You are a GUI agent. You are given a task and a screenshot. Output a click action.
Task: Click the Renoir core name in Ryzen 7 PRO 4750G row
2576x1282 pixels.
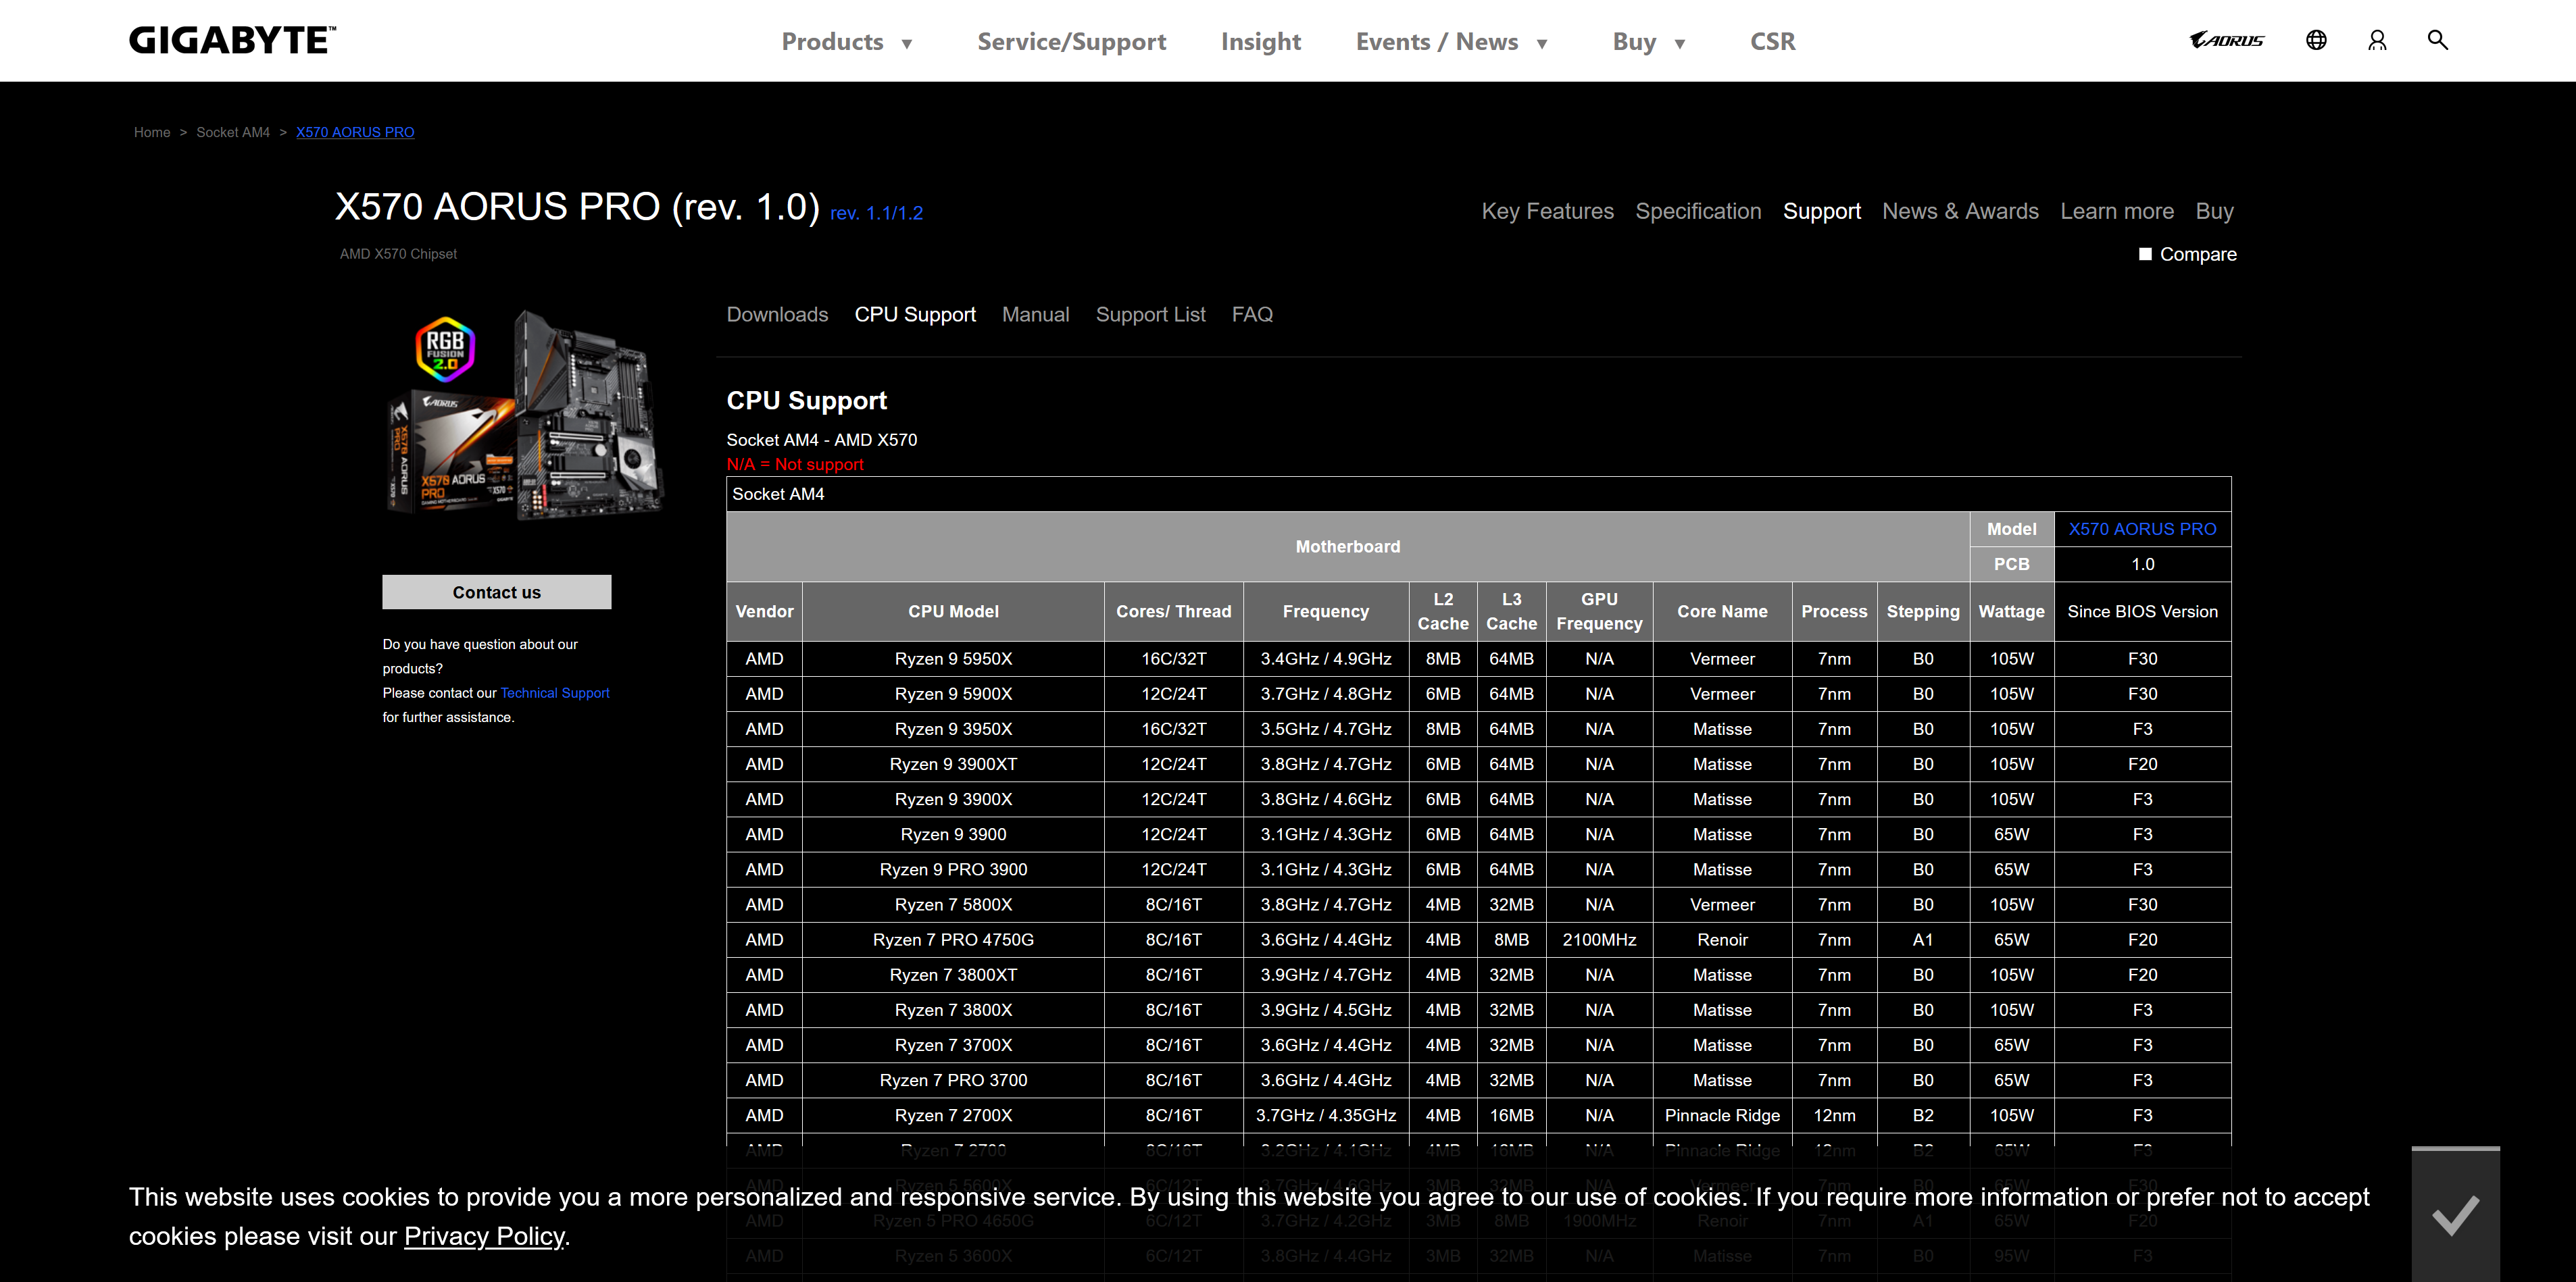point(1722,940)
